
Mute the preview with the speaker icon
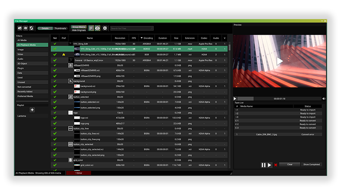(324, 99)
